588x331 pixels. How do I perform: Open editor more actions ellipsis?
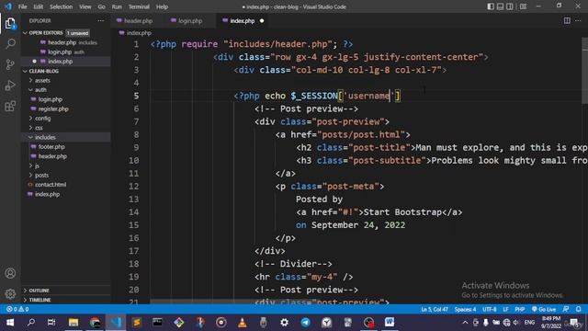click(578, 20)
